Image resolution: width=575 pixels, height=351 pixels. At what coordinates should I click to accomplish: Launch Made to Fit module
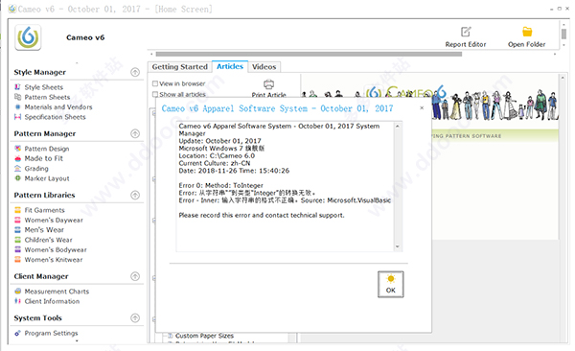[44, 158]
